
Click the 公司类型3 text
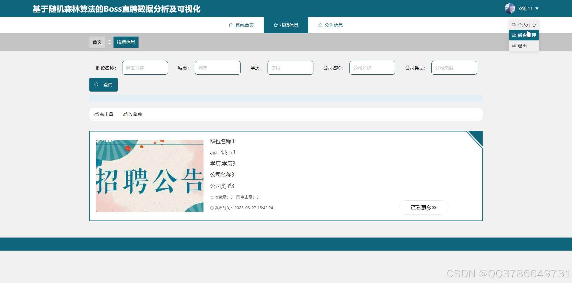tap(222, 186)
